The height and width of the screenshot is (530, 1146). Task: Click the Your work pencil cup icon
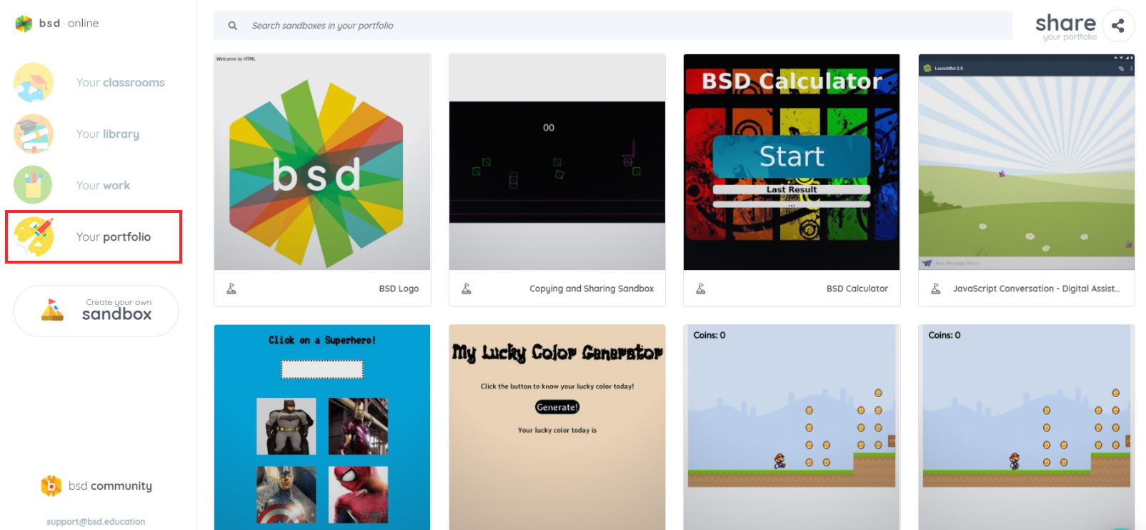33,185
